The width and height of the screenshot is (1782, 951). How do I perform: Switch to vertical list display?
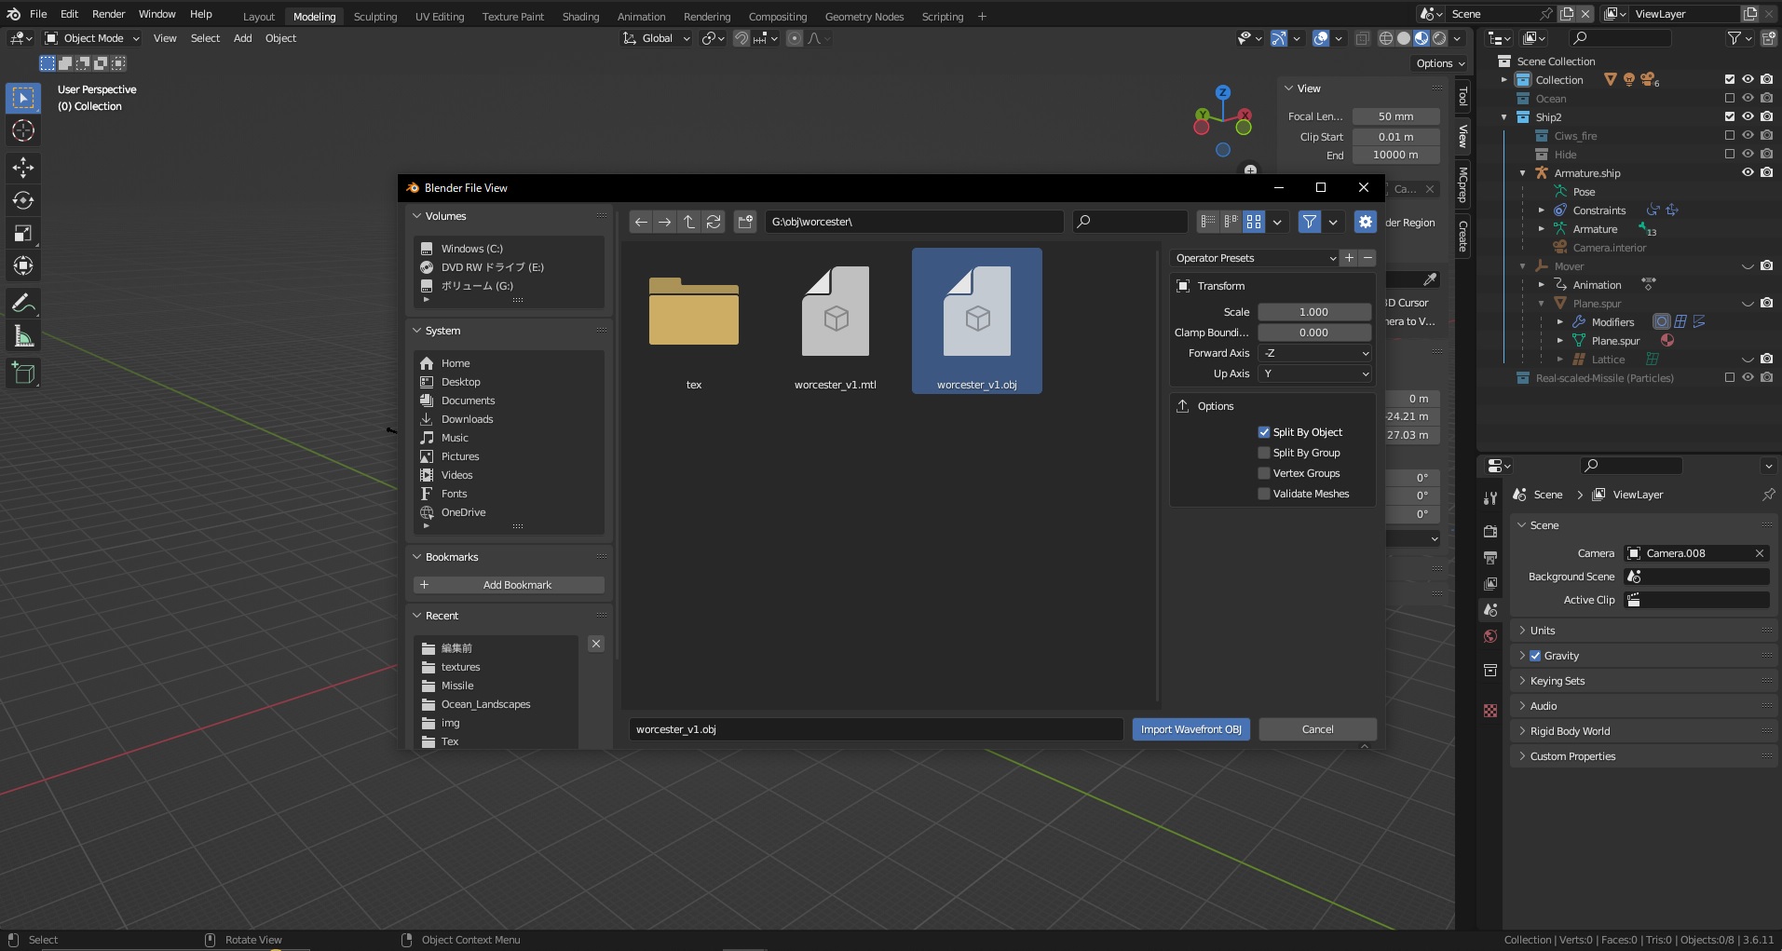point(1208,222)
